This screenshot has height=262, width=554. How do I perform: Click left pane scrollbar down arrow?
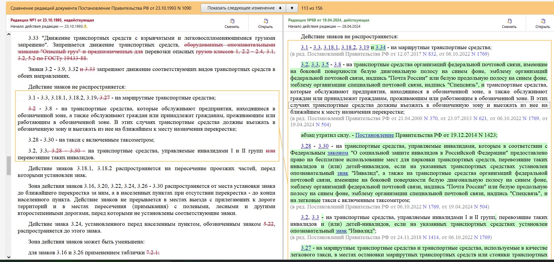tap(9, 257)
